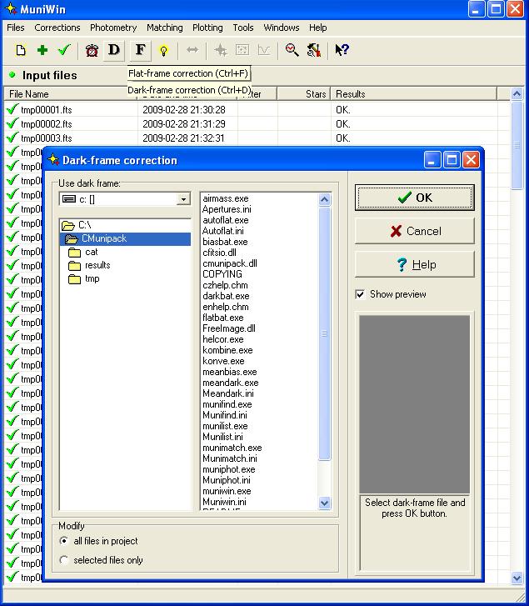Open the Photometry menu
Screen dimensions: 529x606
point(113,28)
